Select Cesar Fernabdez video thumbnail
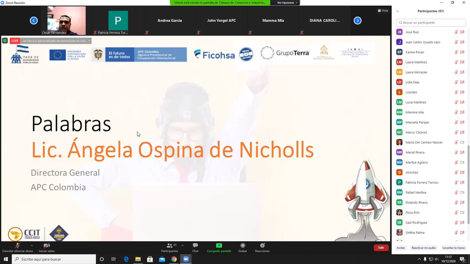 pos(66,21)
